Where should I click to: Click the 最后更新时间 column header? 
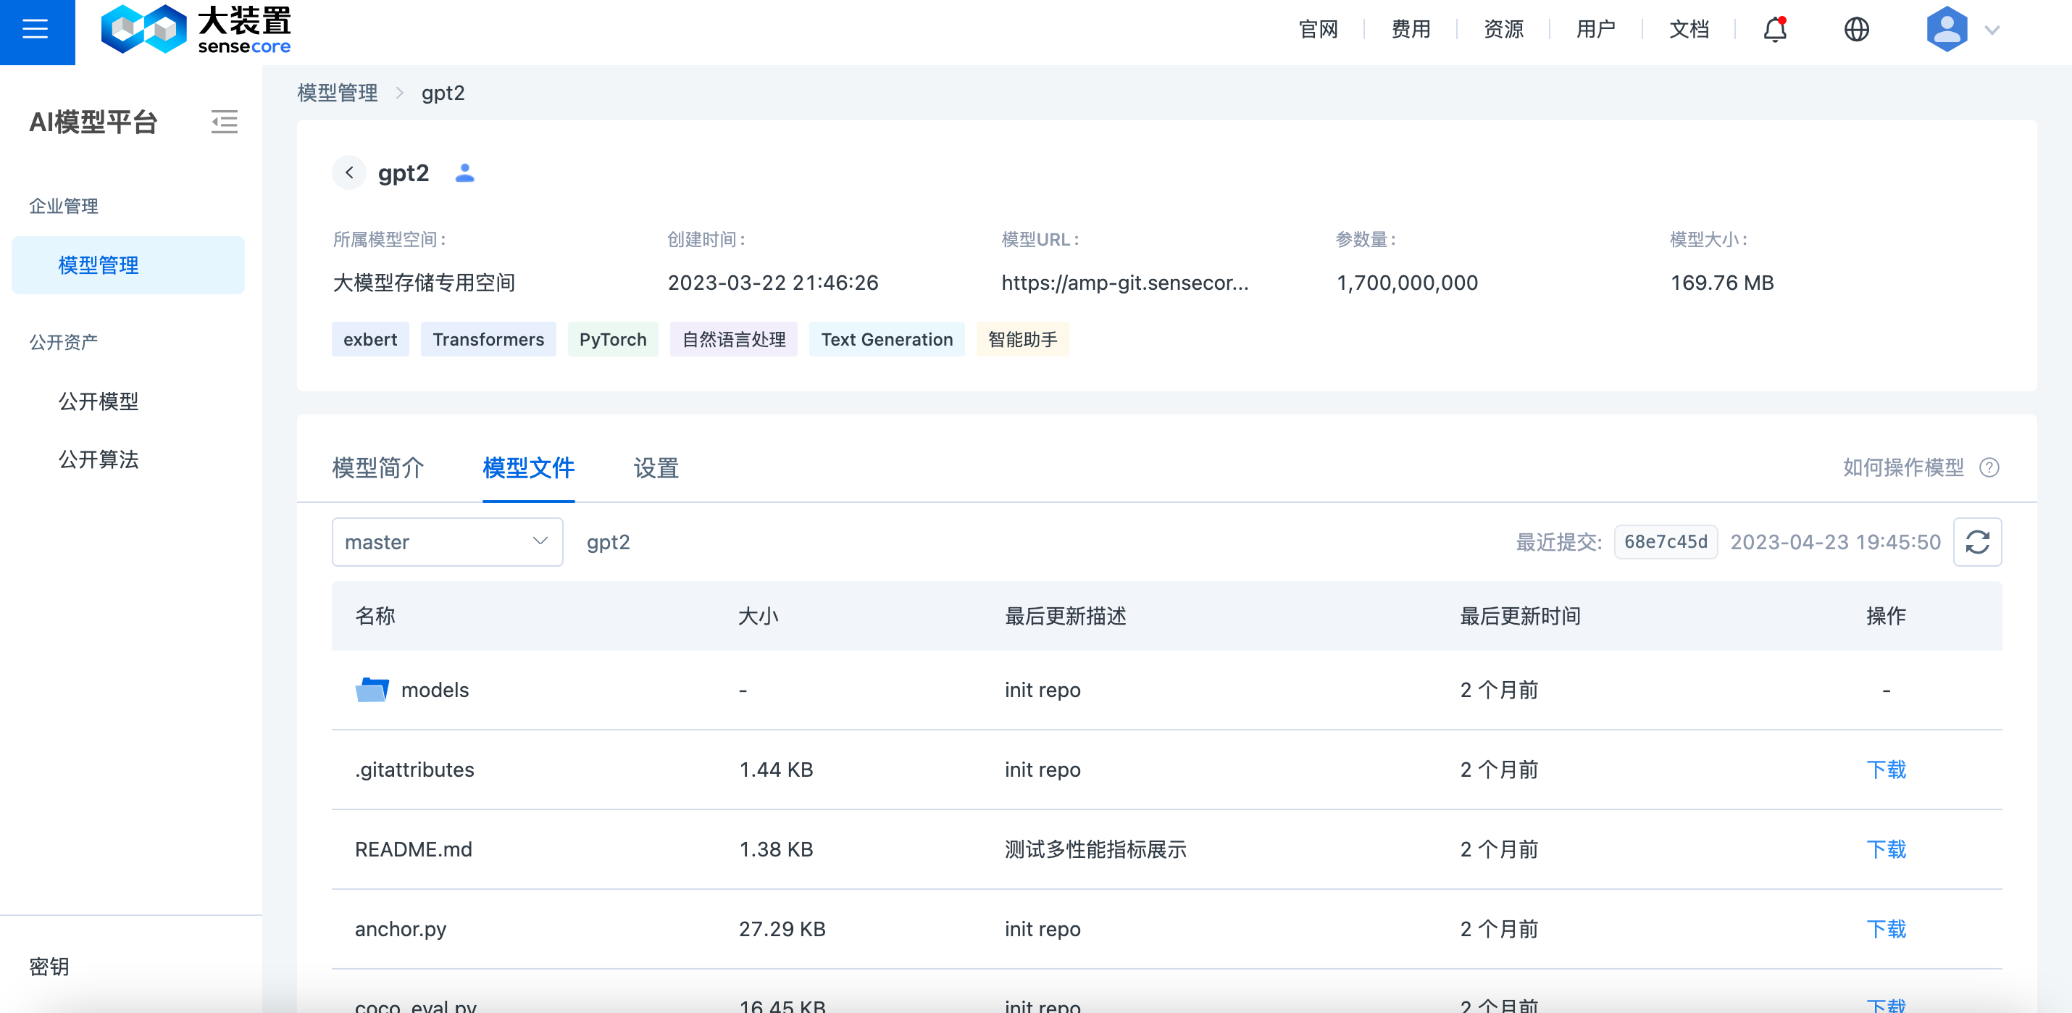(1520, 617)
